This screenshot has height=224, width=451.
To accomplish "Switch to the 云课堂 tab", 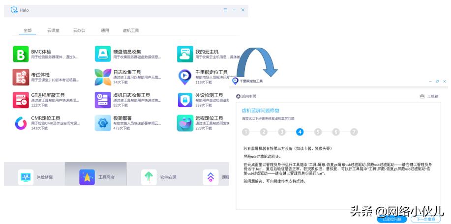I will coord(53,30).
